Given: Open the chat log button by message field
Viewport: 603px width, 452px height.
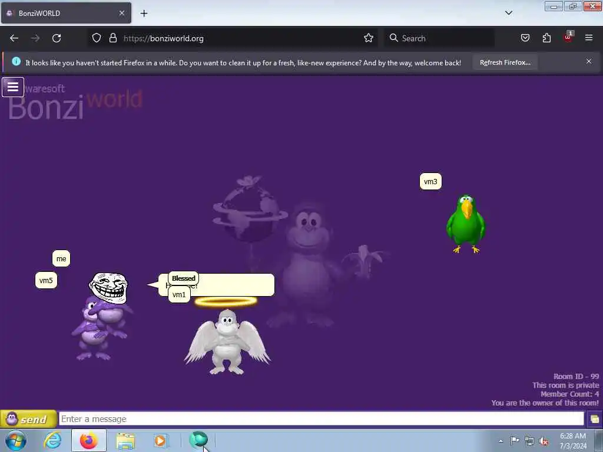Looking at the screenshot, I should pos(594,419).
